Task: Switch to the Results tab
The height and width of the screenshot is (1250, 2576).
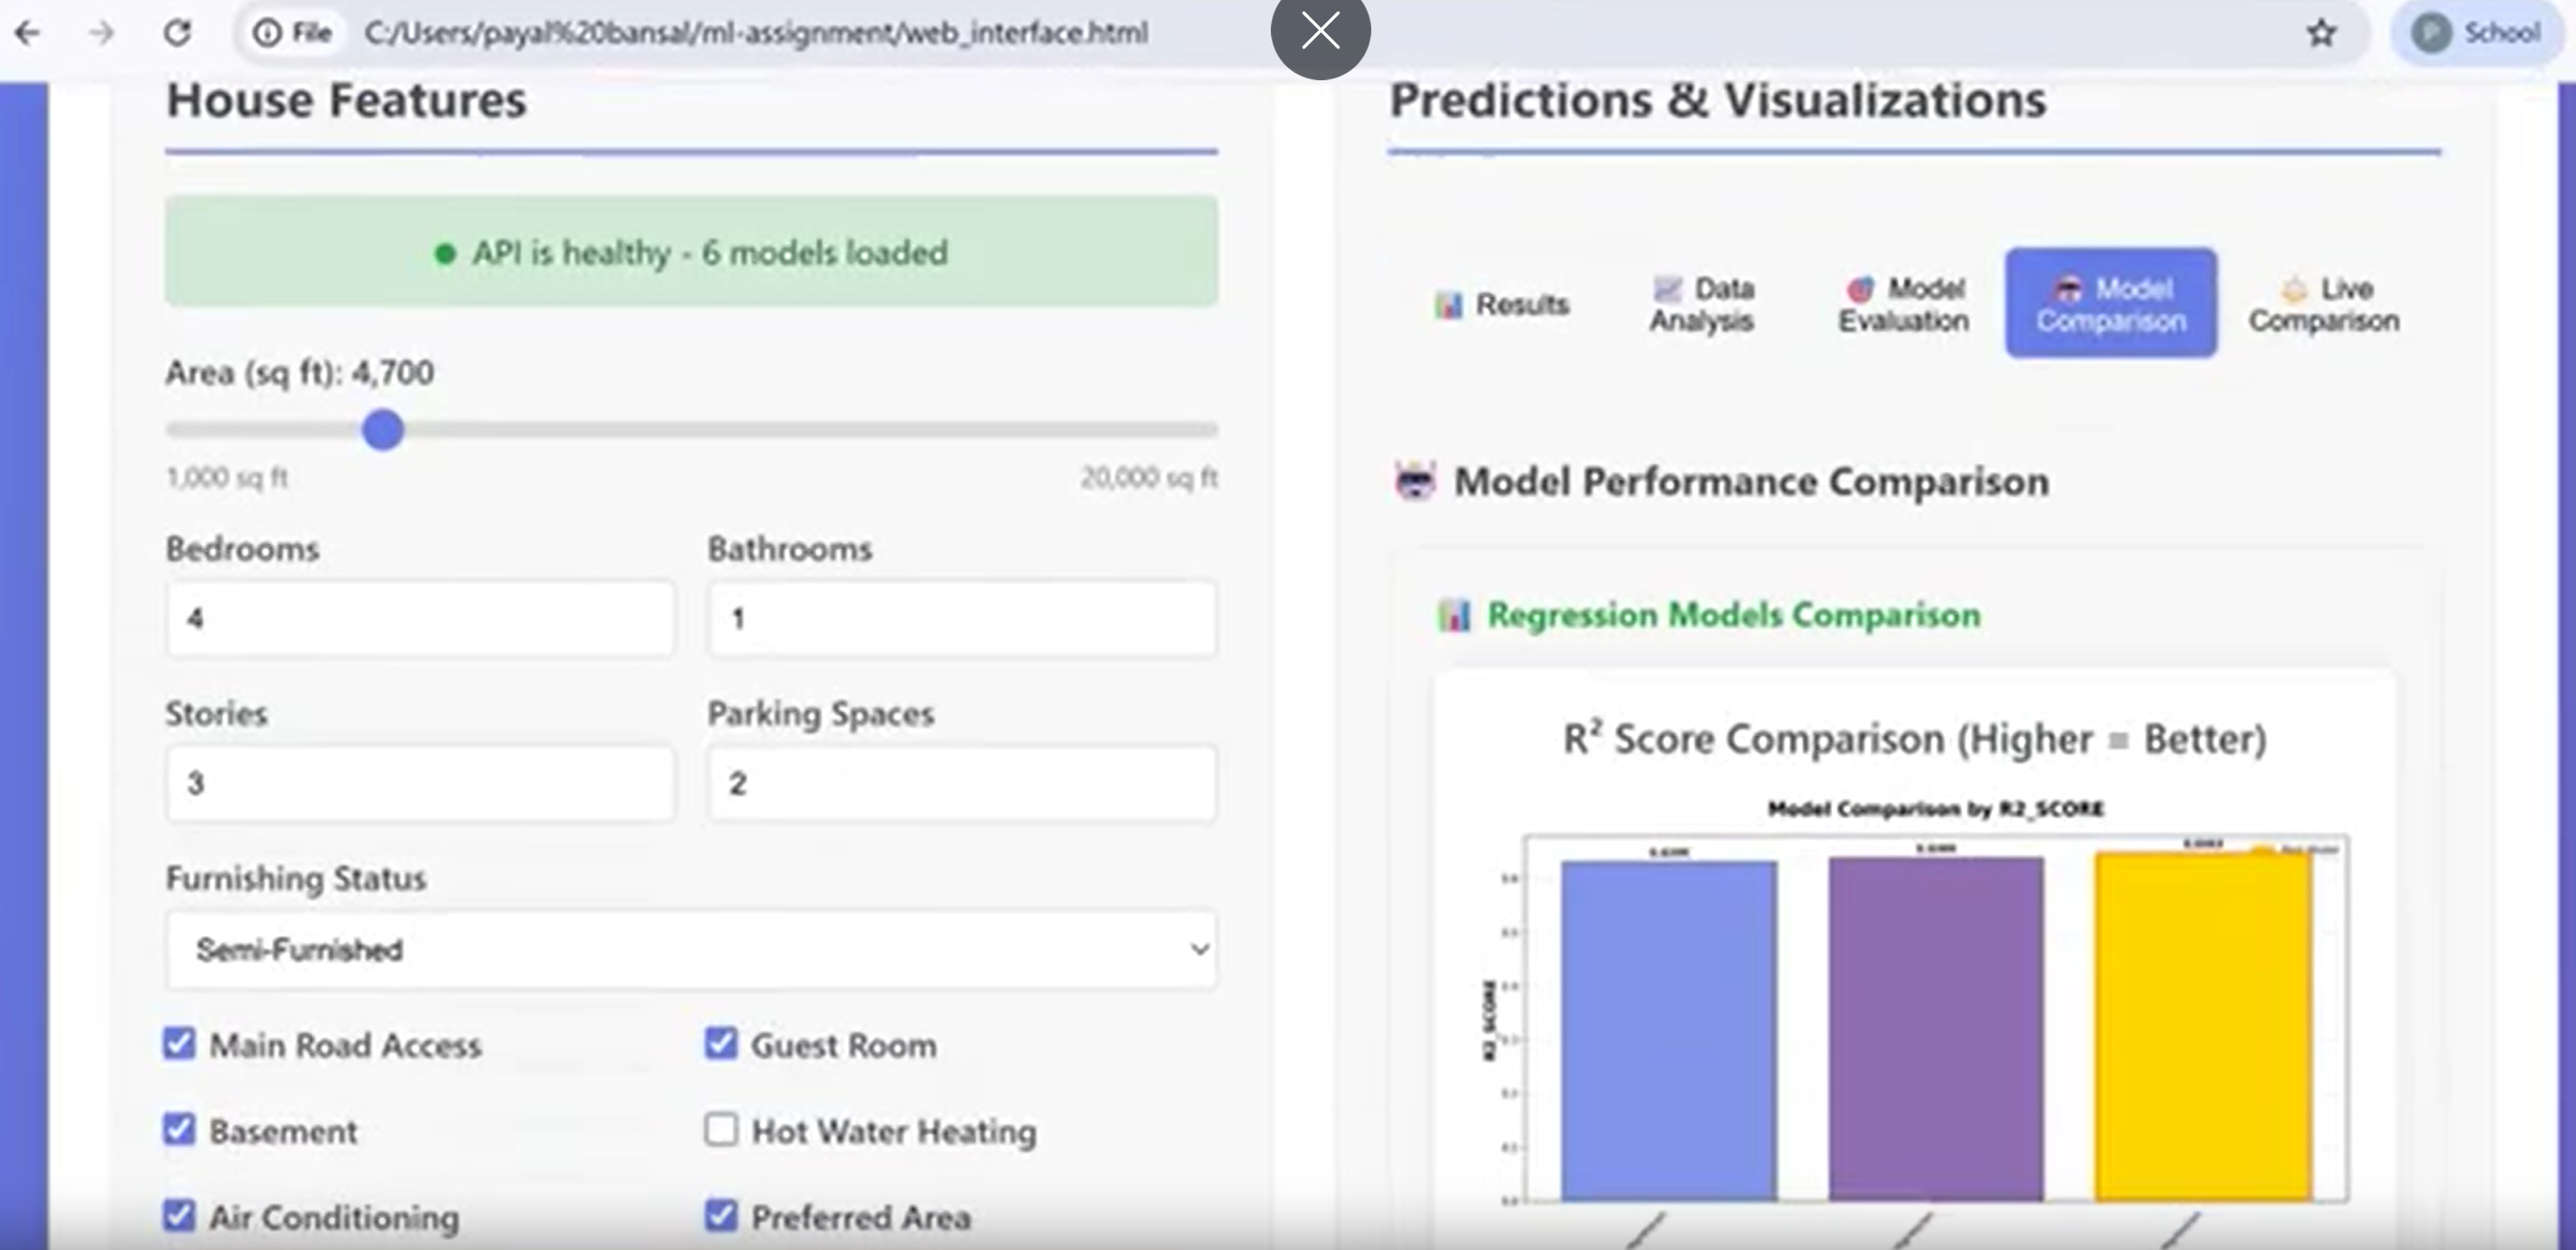Action: pos(1502,304)
